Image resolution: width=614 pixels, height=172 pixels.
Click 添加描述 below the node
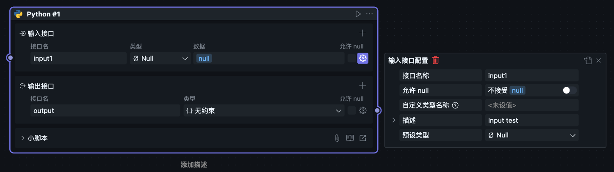(x=194, y=165)
